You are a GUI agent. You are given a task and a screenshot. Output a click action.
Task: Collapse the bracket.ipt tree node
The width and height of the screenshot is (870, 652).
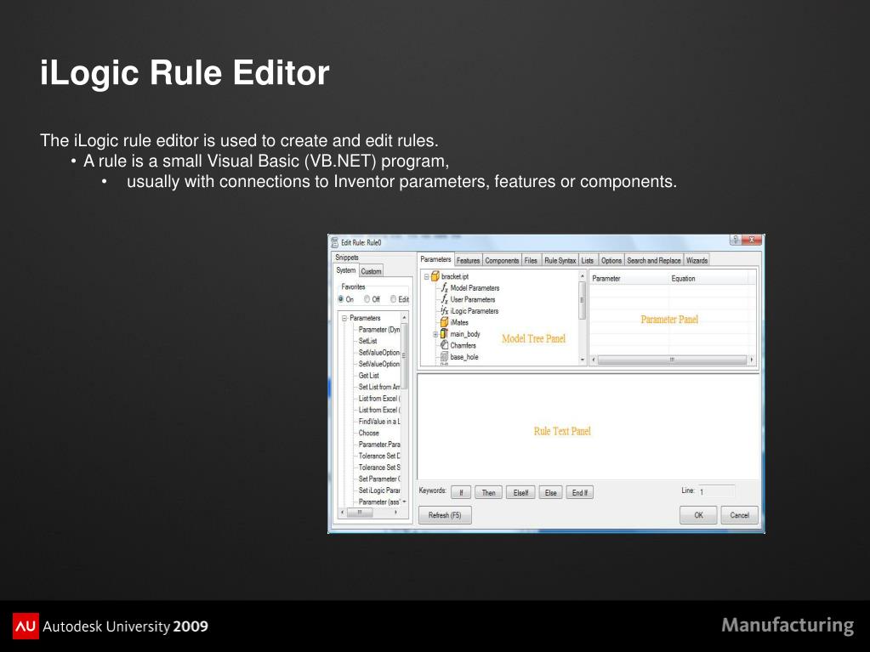click(x=426, y=276)
